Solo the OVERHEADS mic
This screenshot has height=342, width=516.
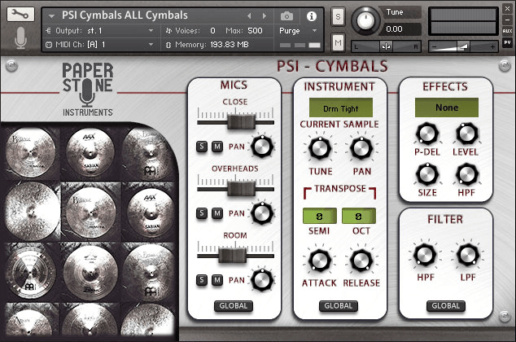point(202,213)
